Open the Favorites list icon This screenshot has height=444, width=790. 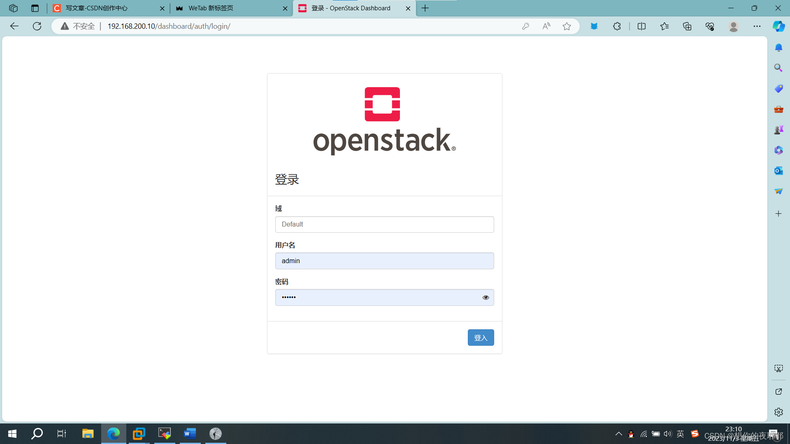point(665,26)
